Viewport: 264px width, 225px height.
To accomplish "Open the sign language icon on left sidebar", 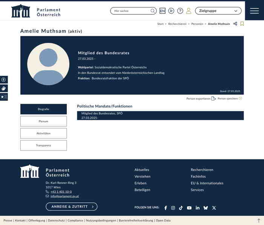I will pos(4,88).
